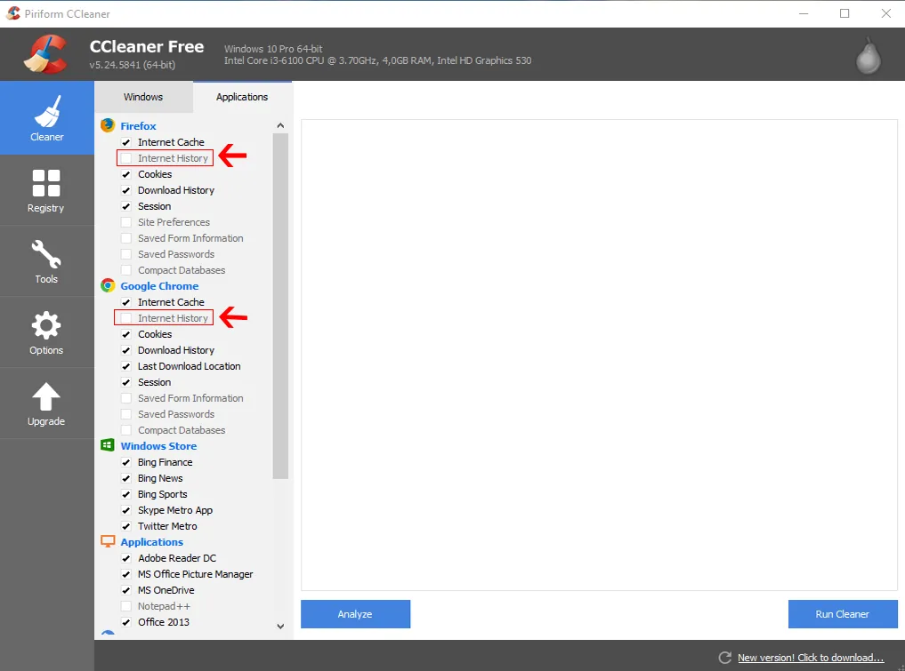Click the pear logo icon
The height and width of the screenshot is (671, 905).
[868, 56]
